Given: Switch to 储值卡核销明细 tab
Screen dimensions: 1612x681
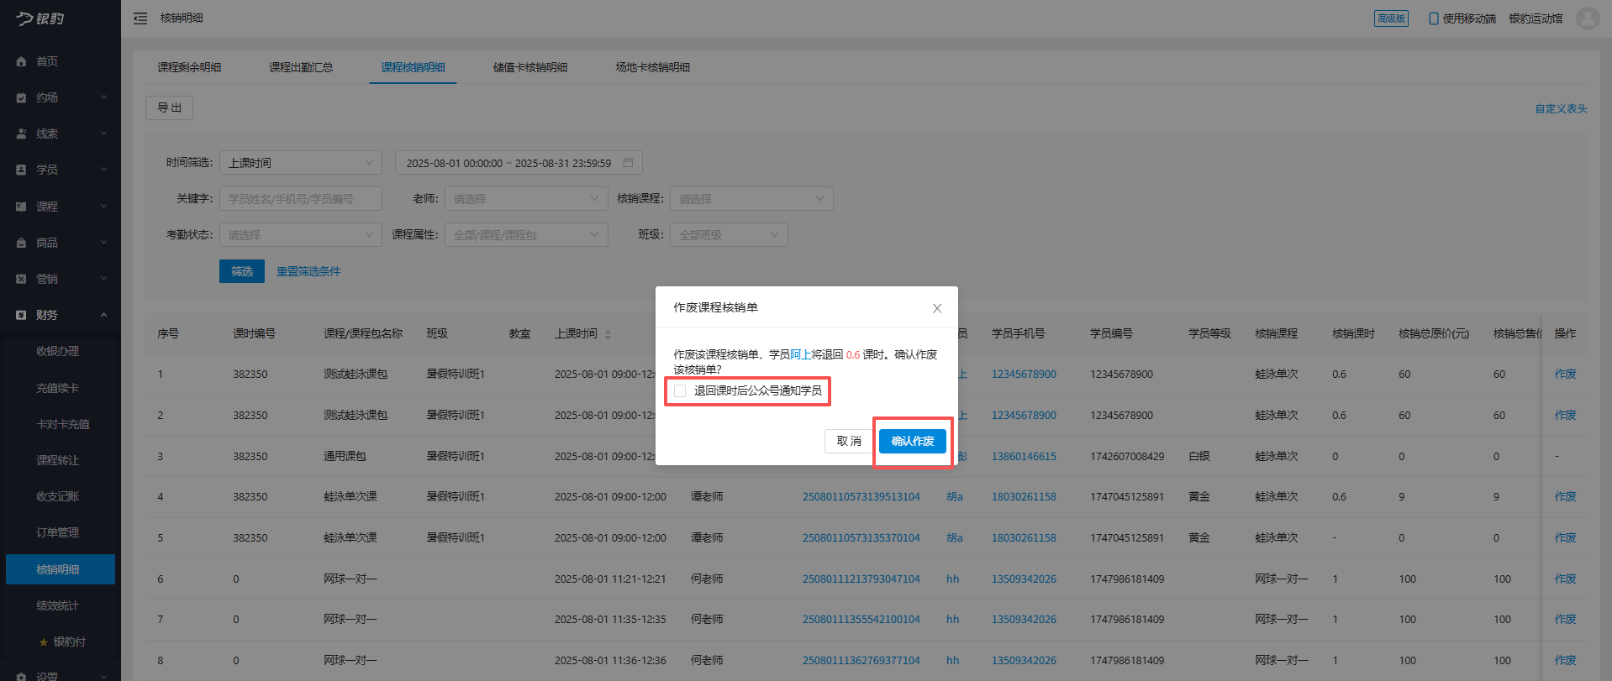Looking at the screenshot, I should [x=530, y=67].
